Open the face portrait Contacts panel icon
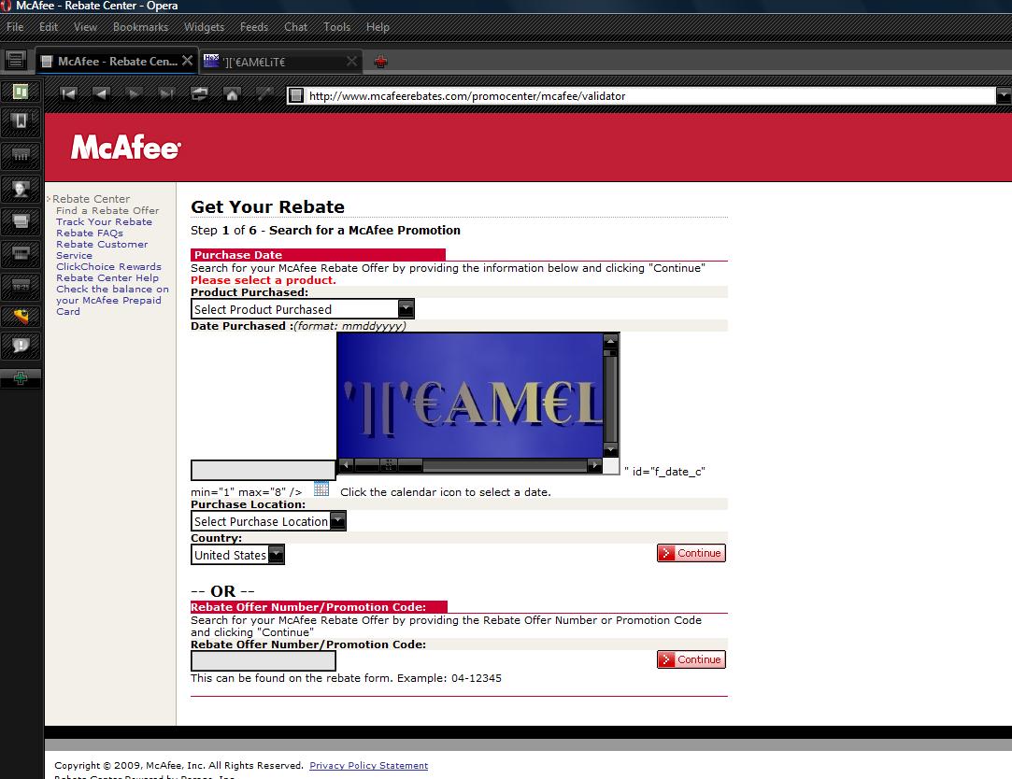Viewport: 1012px width, 779px height. click(21, 189)
